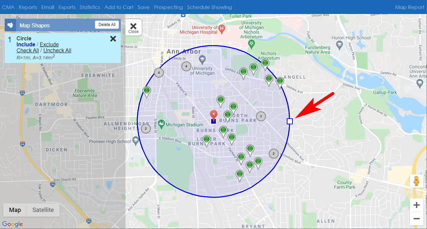Zoom in using the plus button
This screenshot has width=427, height=229.
point(416,205)
